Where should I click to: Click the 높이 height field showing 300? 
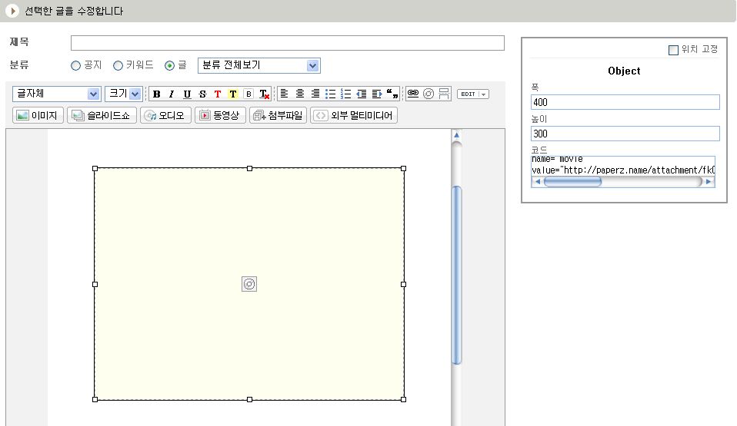(625, 134)
